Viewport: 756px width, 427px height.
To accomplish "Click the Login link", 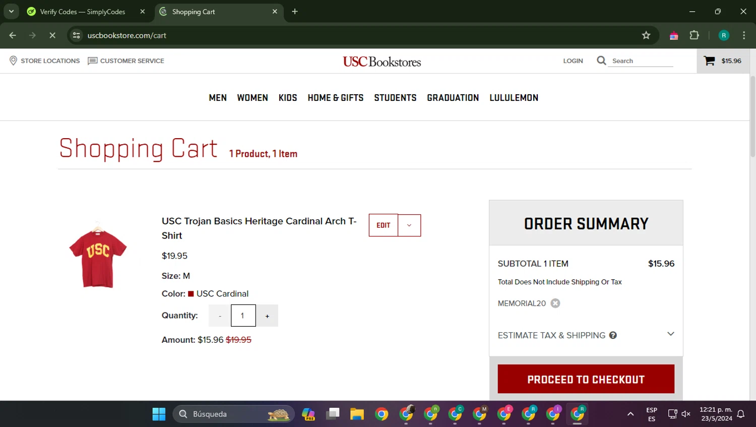I will click(x=573, y=60).
